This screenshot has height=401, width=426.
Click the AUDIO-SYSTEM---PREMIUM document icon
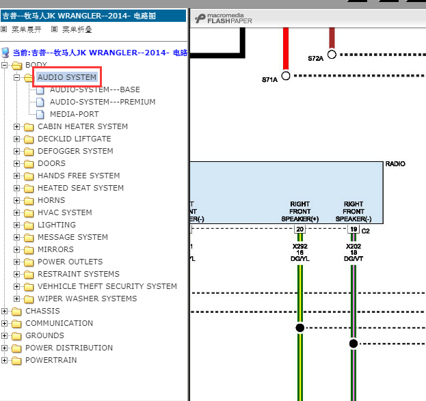click(40, 102)
